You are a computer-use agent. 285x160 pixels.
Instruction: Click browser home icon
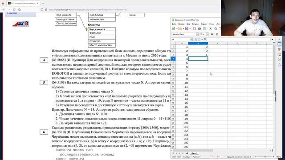pyautogui.click(x=20, y=9)
